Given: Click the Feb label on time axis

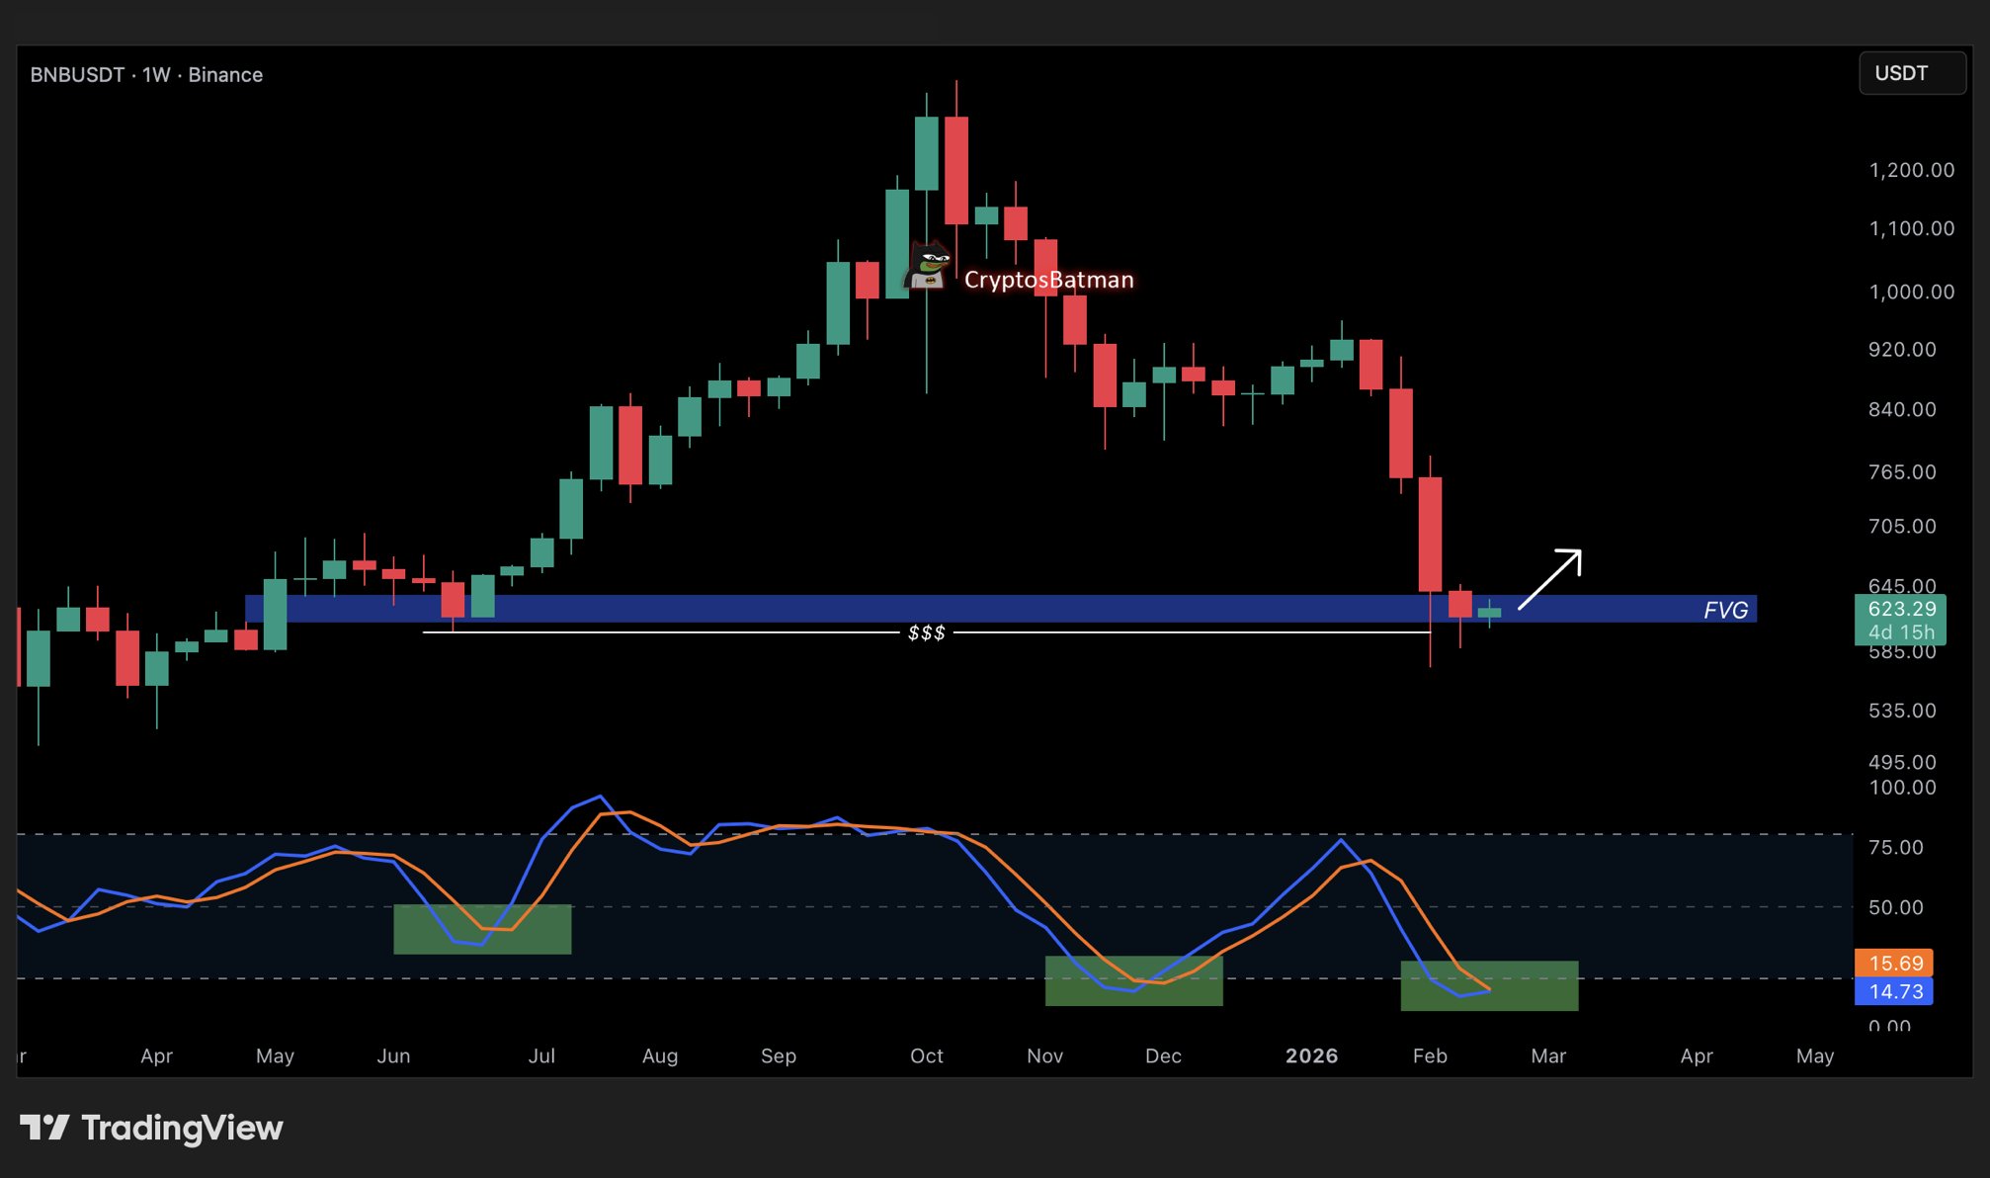Looking at the screenshot, I should [1429, 1055].
